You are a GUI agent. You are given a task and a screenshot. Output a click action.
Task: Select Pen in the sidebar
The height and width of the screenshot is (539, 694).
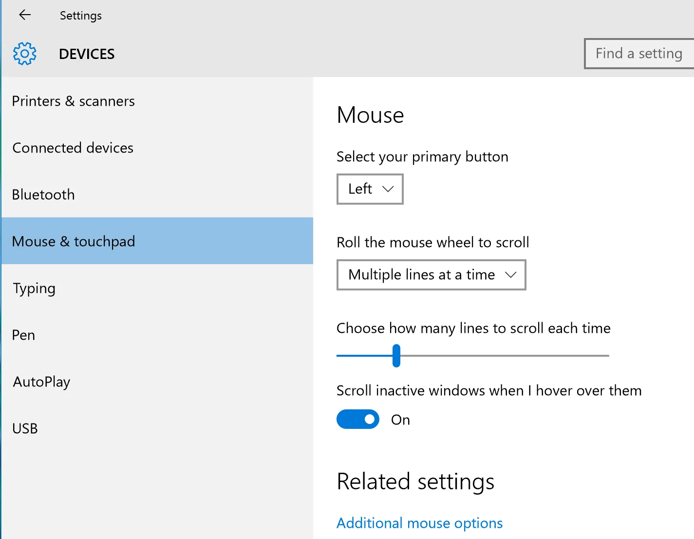(x=157, y=335)
